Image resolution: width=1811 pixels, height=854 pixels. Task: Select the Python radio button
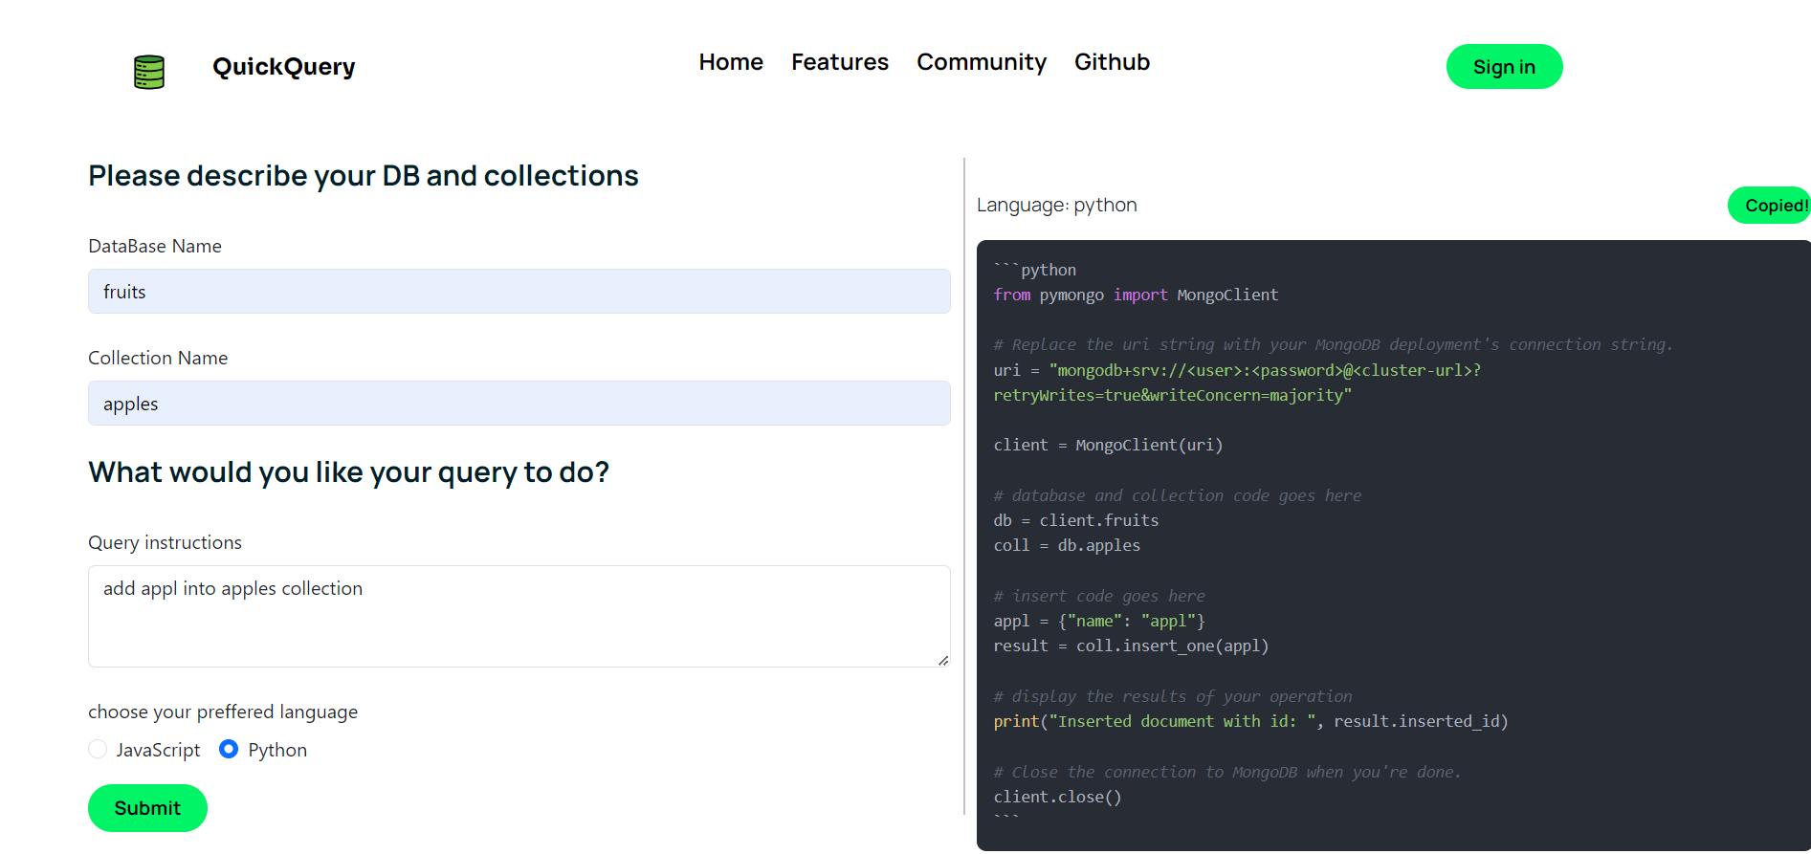click(x=229, y=750)
